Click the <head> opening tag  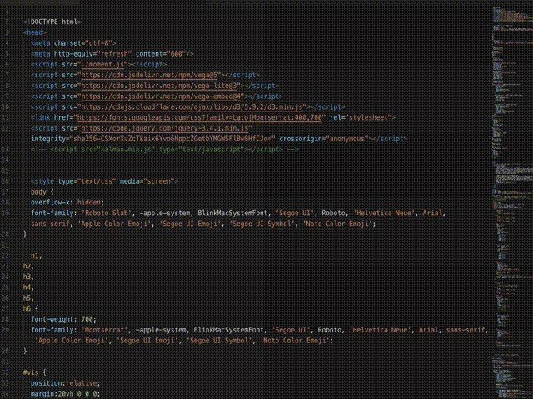[35, 32]
